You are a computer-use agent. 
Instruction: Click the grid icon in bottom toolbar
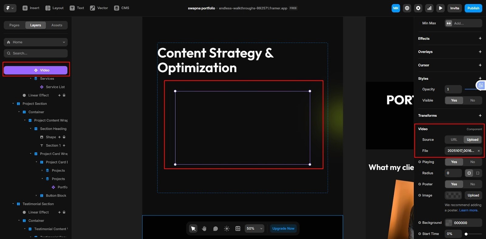[238, 228]
